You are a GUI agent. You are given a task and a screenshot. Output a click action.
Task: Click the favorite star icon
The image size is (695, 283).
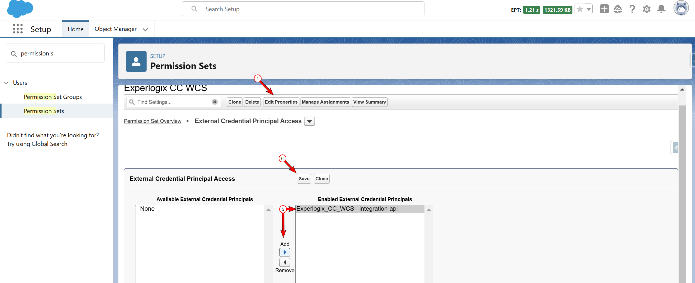(x=579, y=10)
